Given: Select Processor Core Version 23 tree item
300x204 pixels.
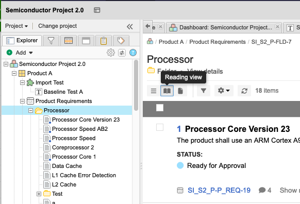Looking at the screenshot, I should point(86,120).
